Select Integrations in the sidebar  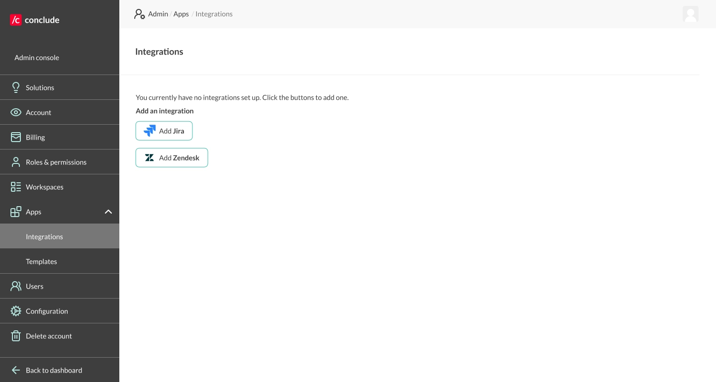pos(44,236)
